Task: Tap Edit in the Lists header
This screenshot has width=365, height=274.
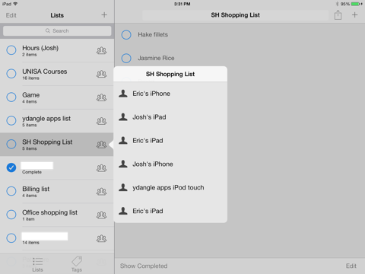Action: click(11, 15)
